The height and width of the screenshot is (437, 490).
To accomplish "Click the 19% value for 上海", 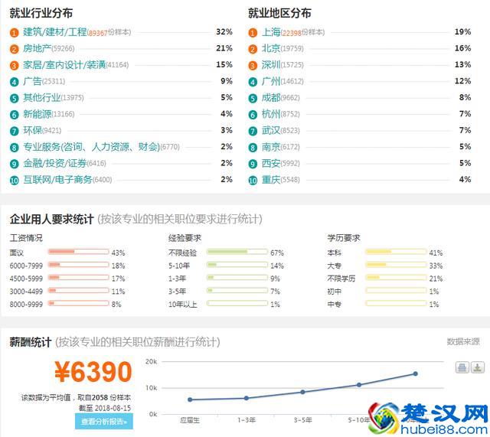I will click(462, 32).
